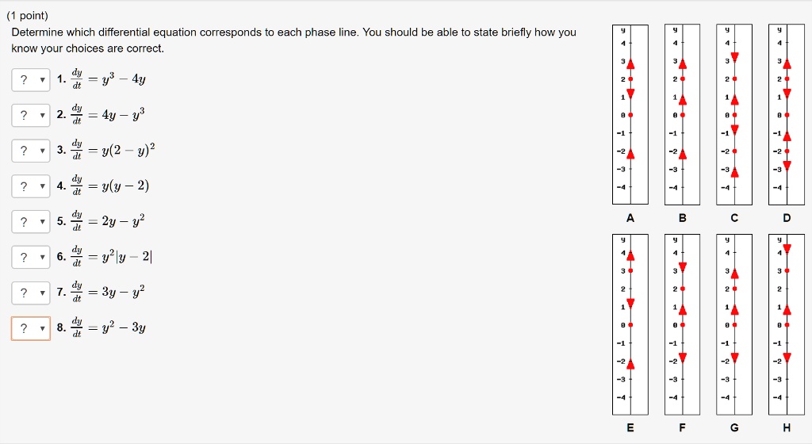Open the dropdown for equation 1
This screenshot has height=444, width=812.
[31, 80]
